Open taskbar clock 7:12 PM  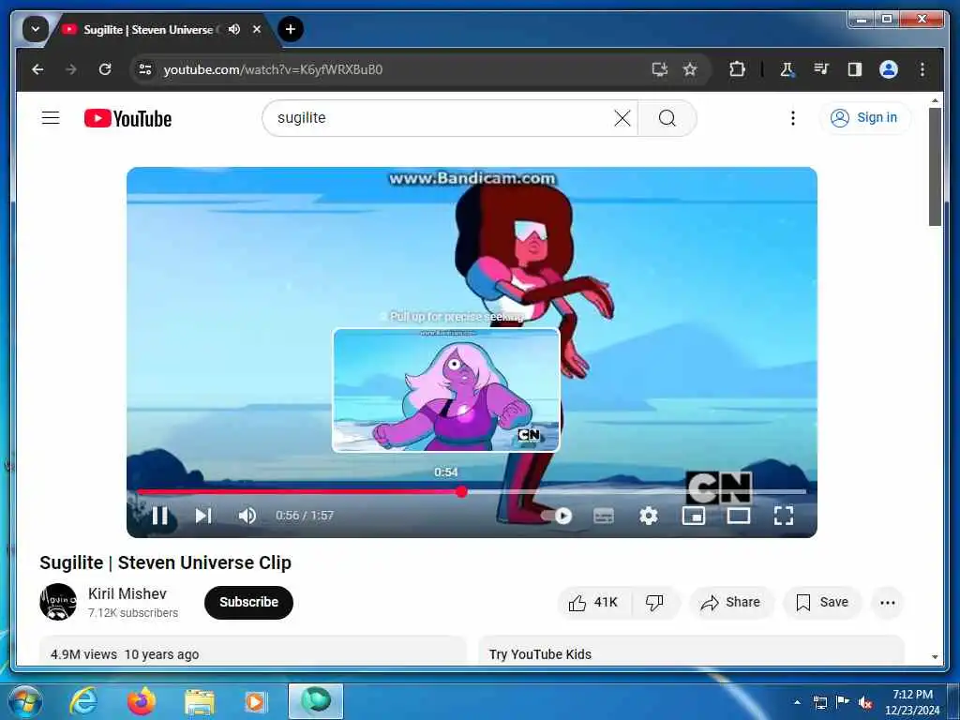point(912,702)
